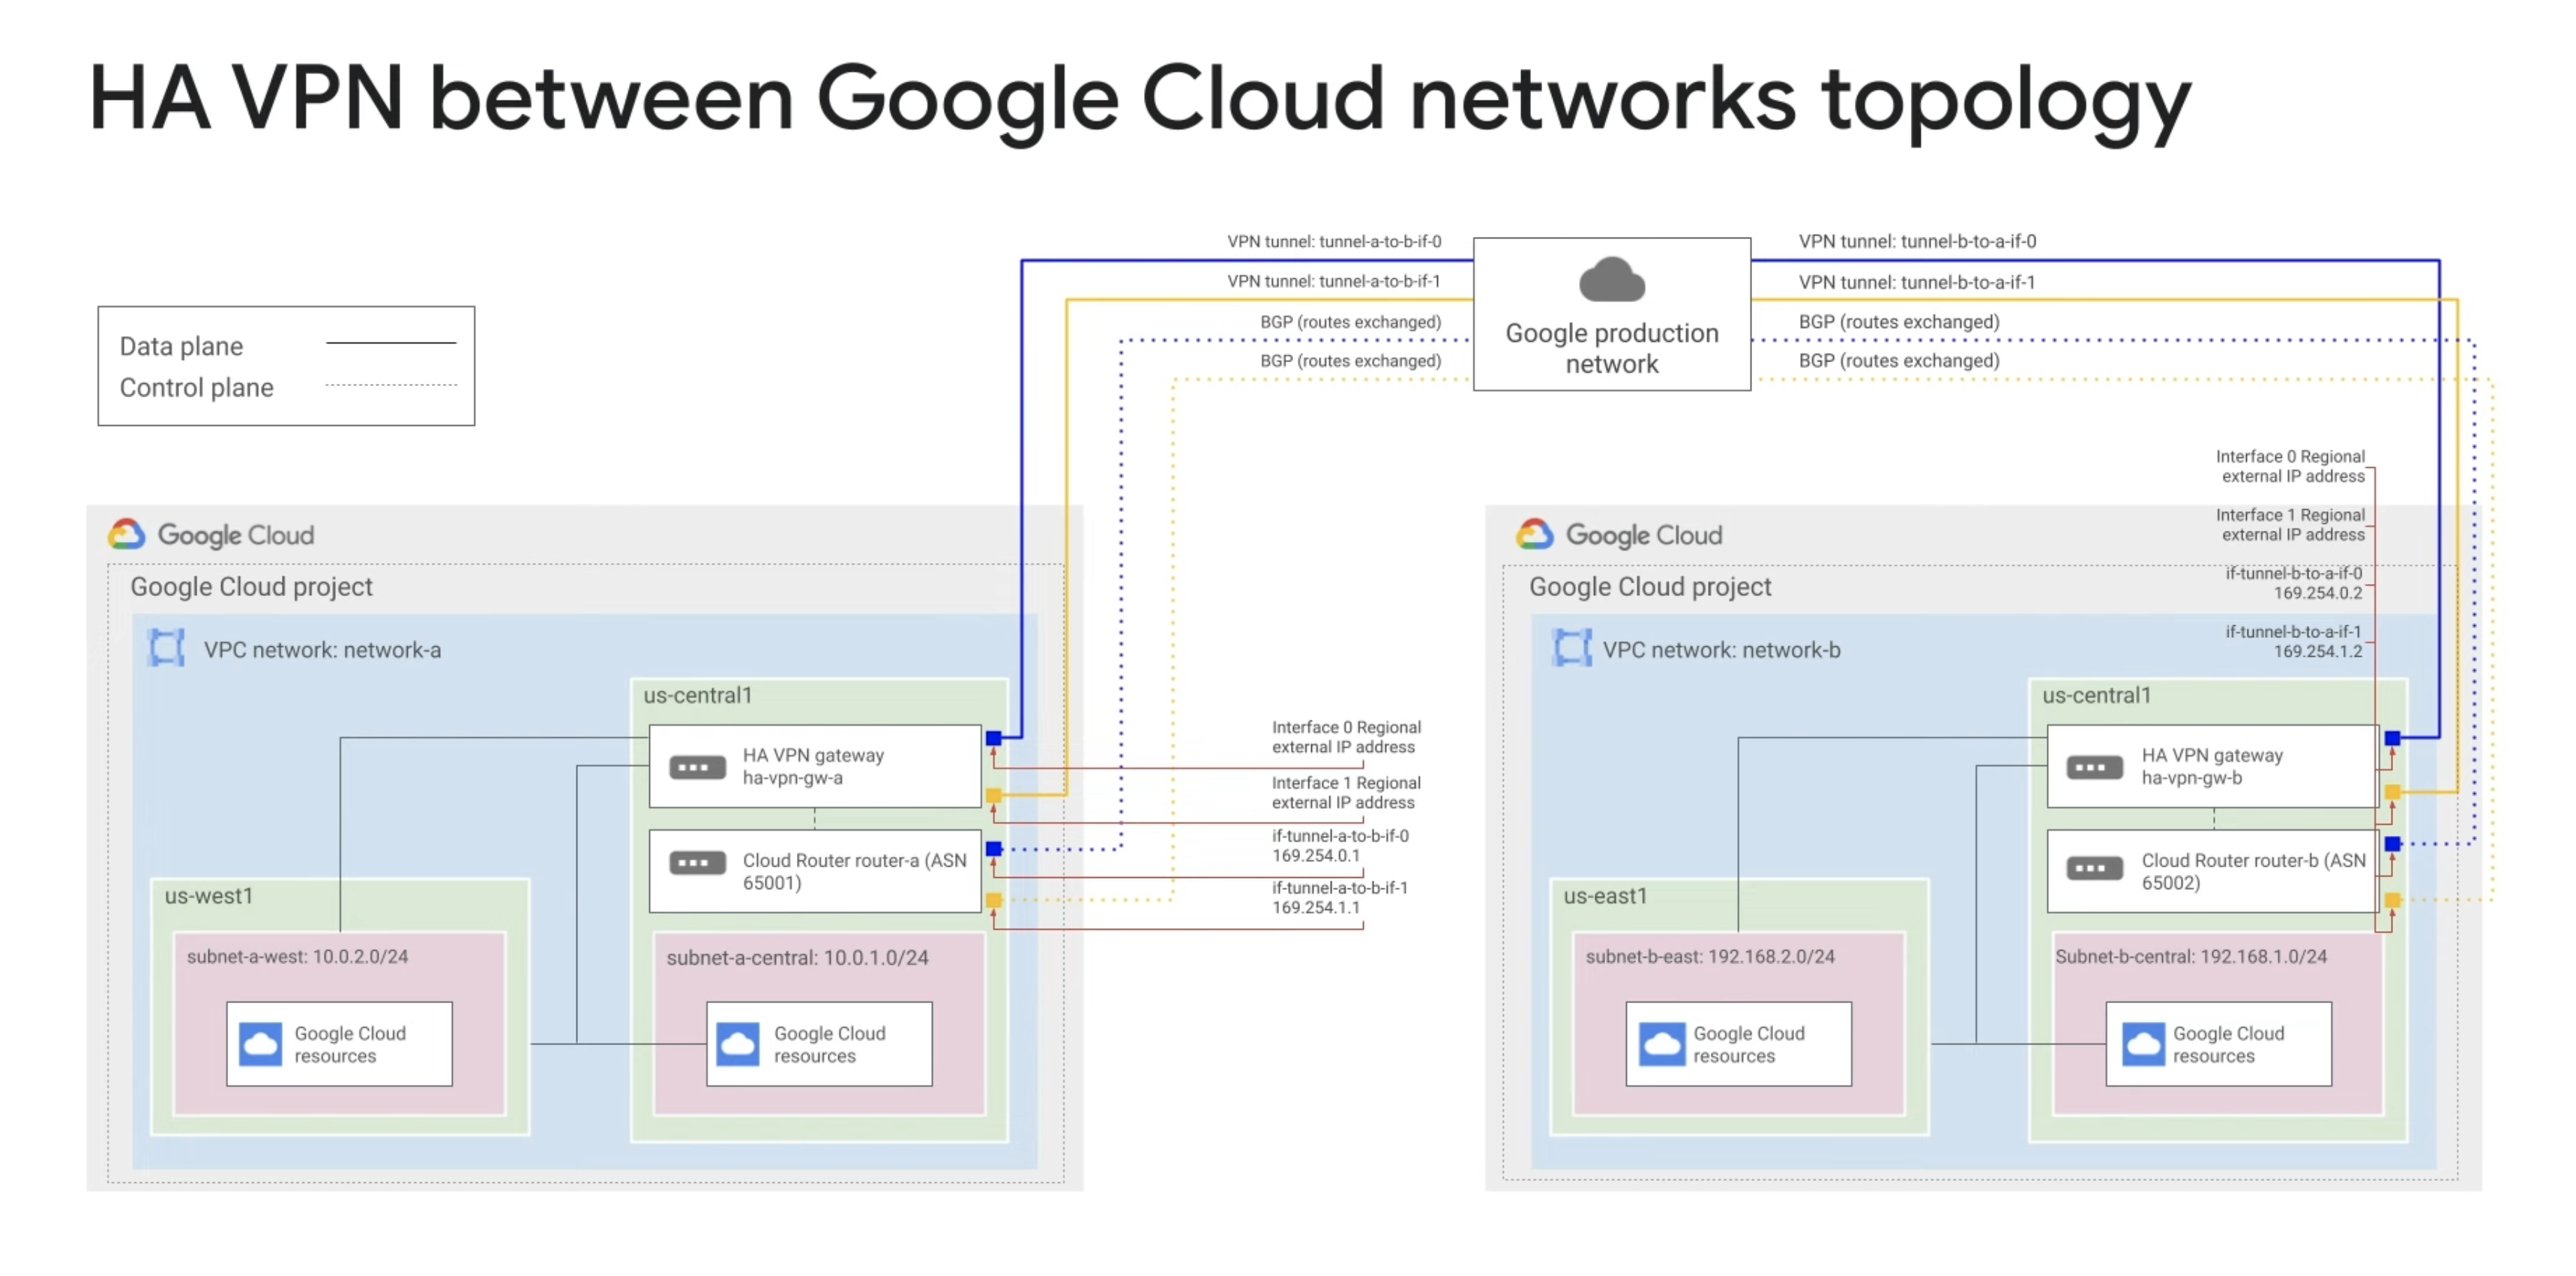Click blue interface 0 square on ha-vpn-gw-a
This screenshot has width=2576, height=1276.
click(993, 738)
